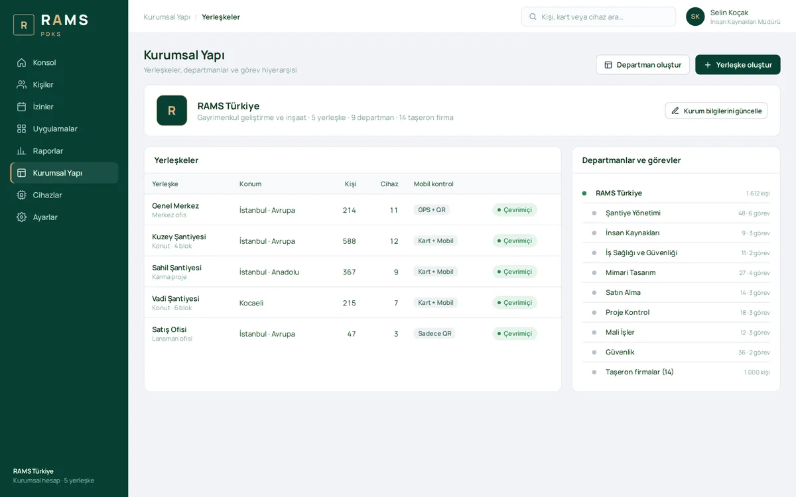
Task: Open the Raporlar chart icon
Action: [x=22, y=150]
